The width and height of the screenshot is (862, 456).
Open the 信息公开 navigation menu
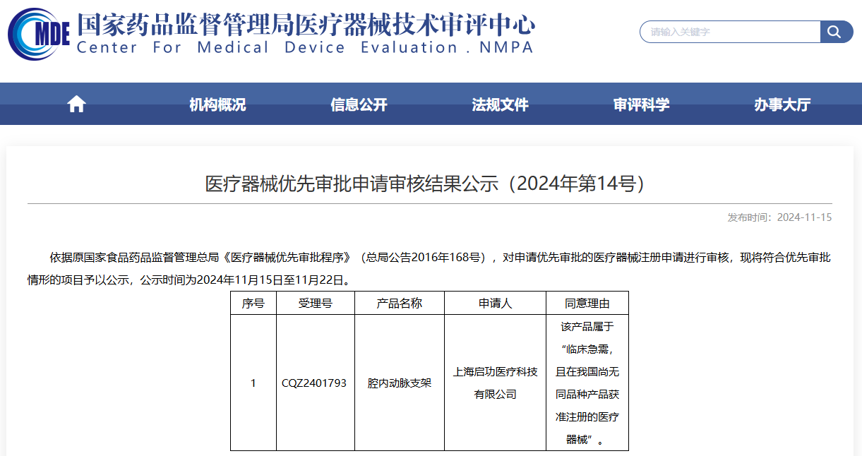tap(359, 104)
